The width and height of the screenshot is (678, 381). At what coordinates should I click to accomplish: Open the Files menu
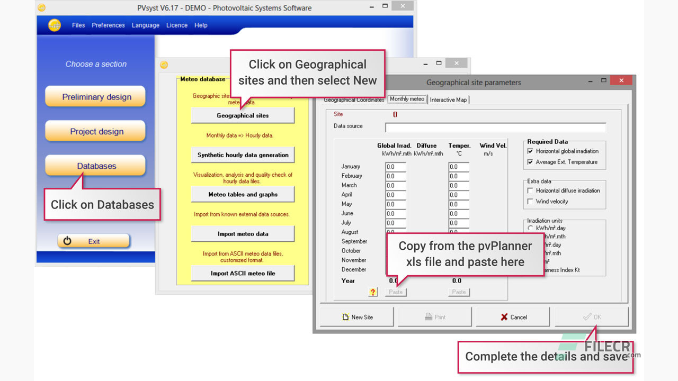click(78, 25)
